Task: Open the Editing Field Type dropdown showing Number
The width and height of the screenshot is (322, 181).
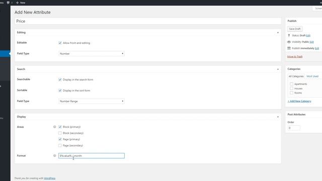Action: point(92,54)
